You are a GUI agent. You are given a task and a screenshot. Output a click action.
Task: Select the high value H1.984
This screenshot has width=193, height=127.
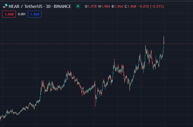pos(104,6)
